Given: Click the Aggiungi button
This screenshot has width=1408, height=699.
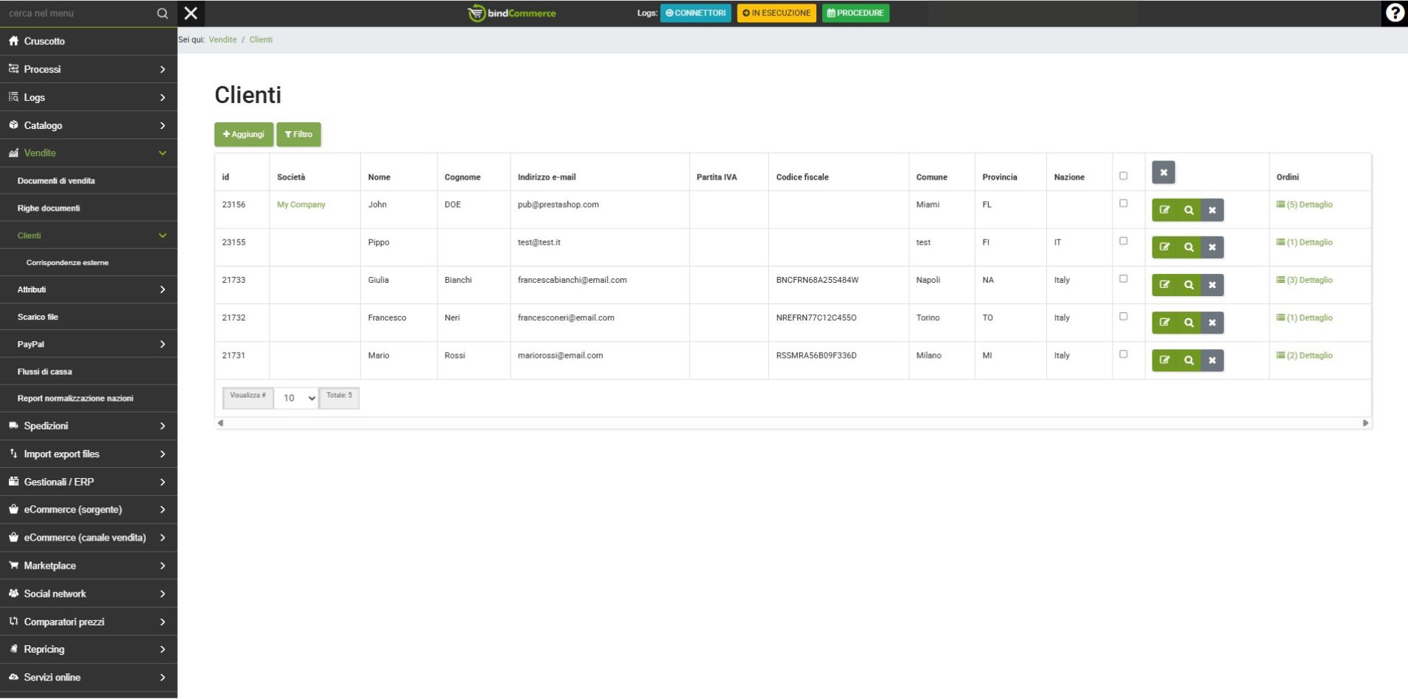Looking at the screenshot, I should [x=244, y=134].
